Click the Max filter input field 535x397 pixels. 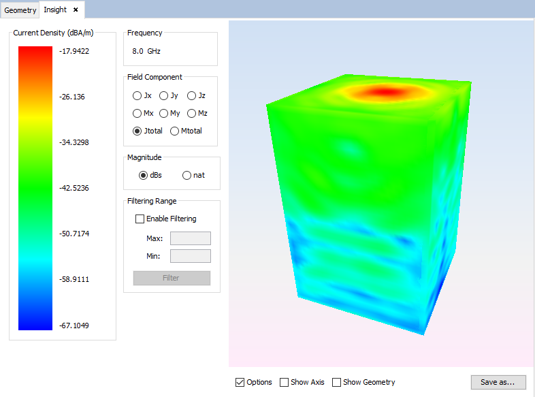190,238
